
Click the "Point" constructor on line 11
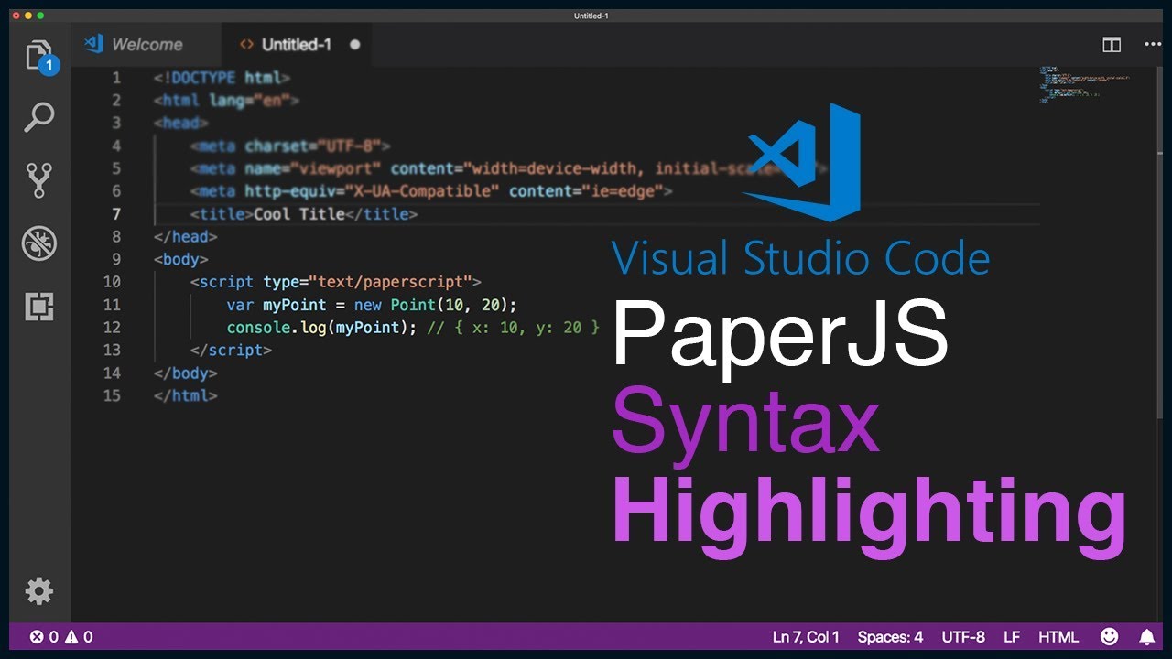pyautogui.click(x=413, y=305)
